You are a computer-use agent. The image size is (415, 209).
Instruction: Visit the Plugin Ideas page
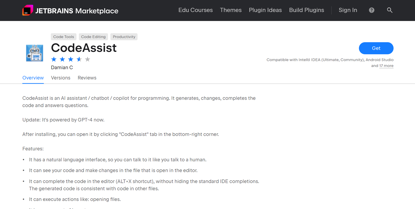[265, 10]
